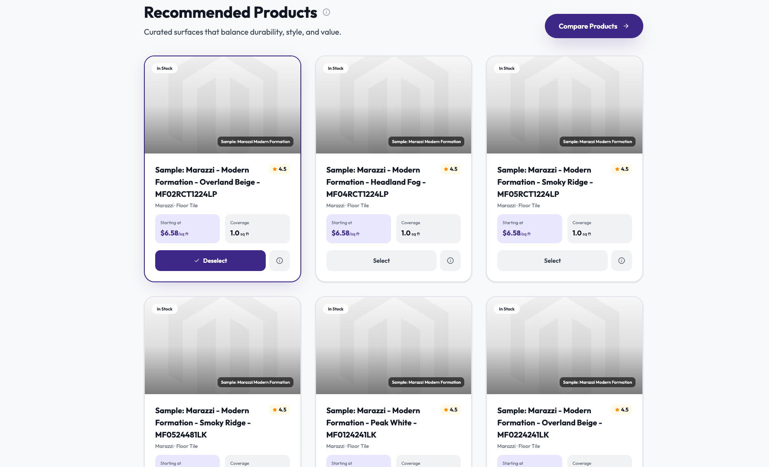Click the In Stock badge on MF05RCT1224LP card
The width and height of the screenshot is (769, 467).
pos(507,69)
